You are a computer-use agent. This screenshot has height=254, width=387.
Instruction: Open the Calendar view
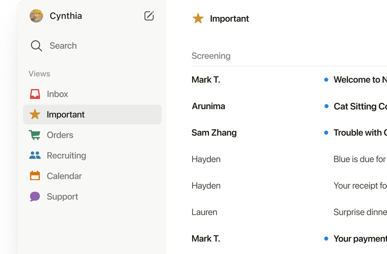[64, 176]
